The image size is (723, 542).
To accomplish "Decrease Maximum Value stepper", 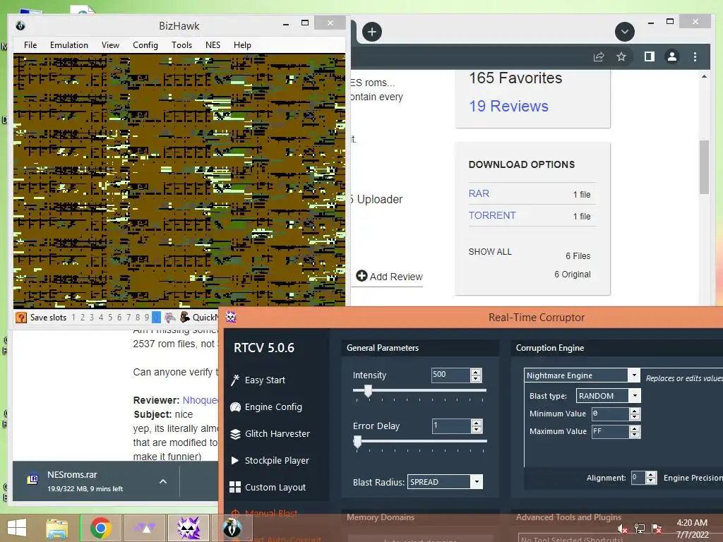I will point(635,435).
